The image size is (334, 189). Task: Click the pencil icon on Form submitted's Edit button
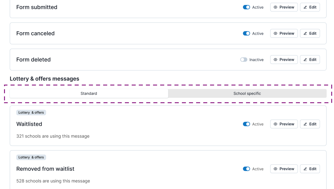point(305,7)
